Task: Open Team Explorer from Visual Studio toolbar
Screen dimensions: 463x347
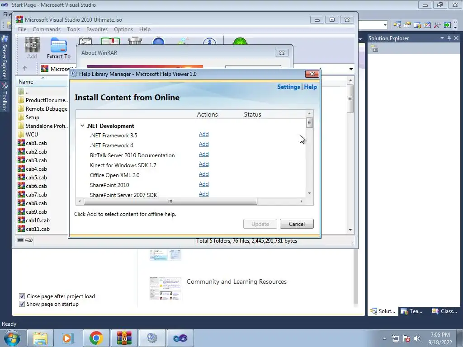Action: tap(417, 25)
